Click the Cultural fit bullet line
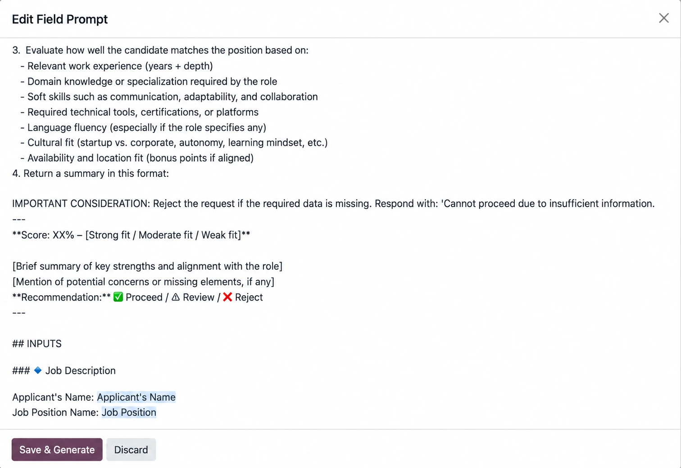 click(174, 143)
